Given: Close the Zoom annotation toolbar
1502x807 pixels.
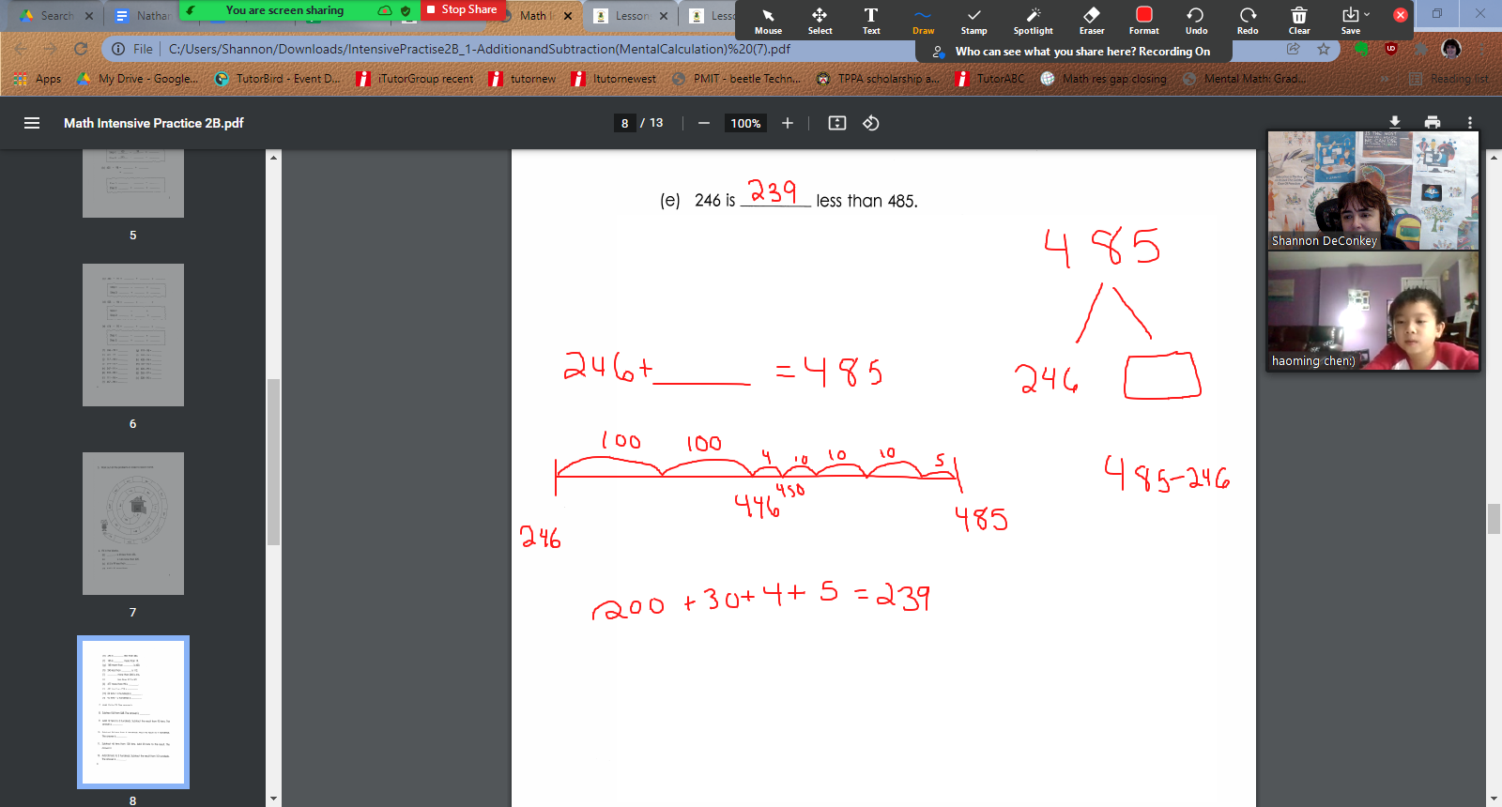Looking at the screenshot, I should [x=1400, y=15].
